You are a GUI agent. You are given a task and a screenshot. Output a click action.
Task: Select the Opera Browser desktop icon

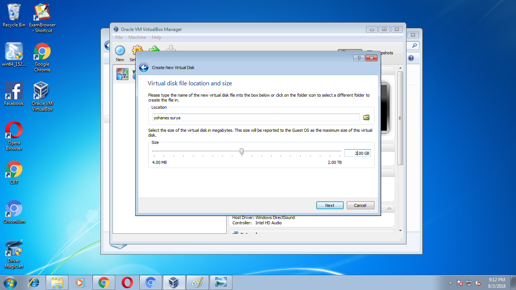click(14, 136)
